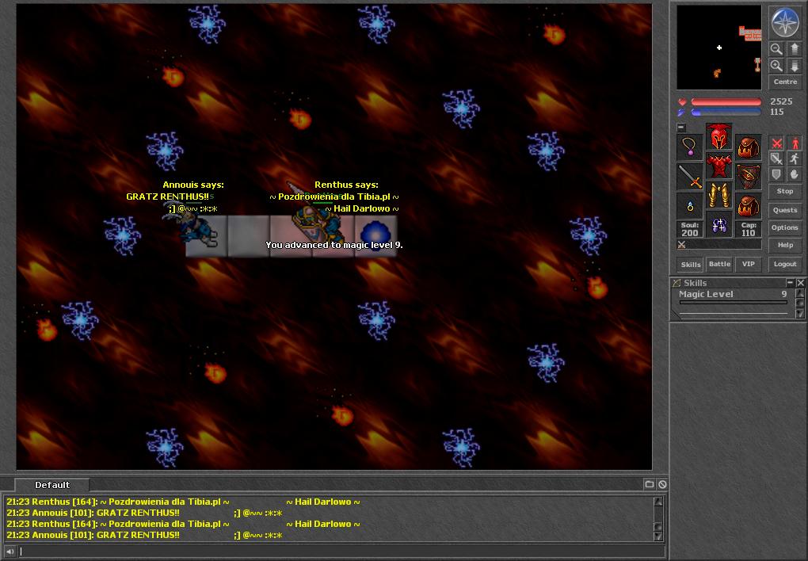Viewport: 808px width, 561px height.
Task: Click the Centre minimap button
Action: [785, 82]
